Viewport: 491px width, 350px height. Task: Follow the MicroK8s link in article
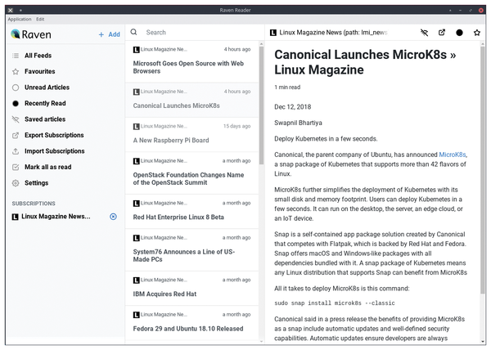tap(453, 155)
